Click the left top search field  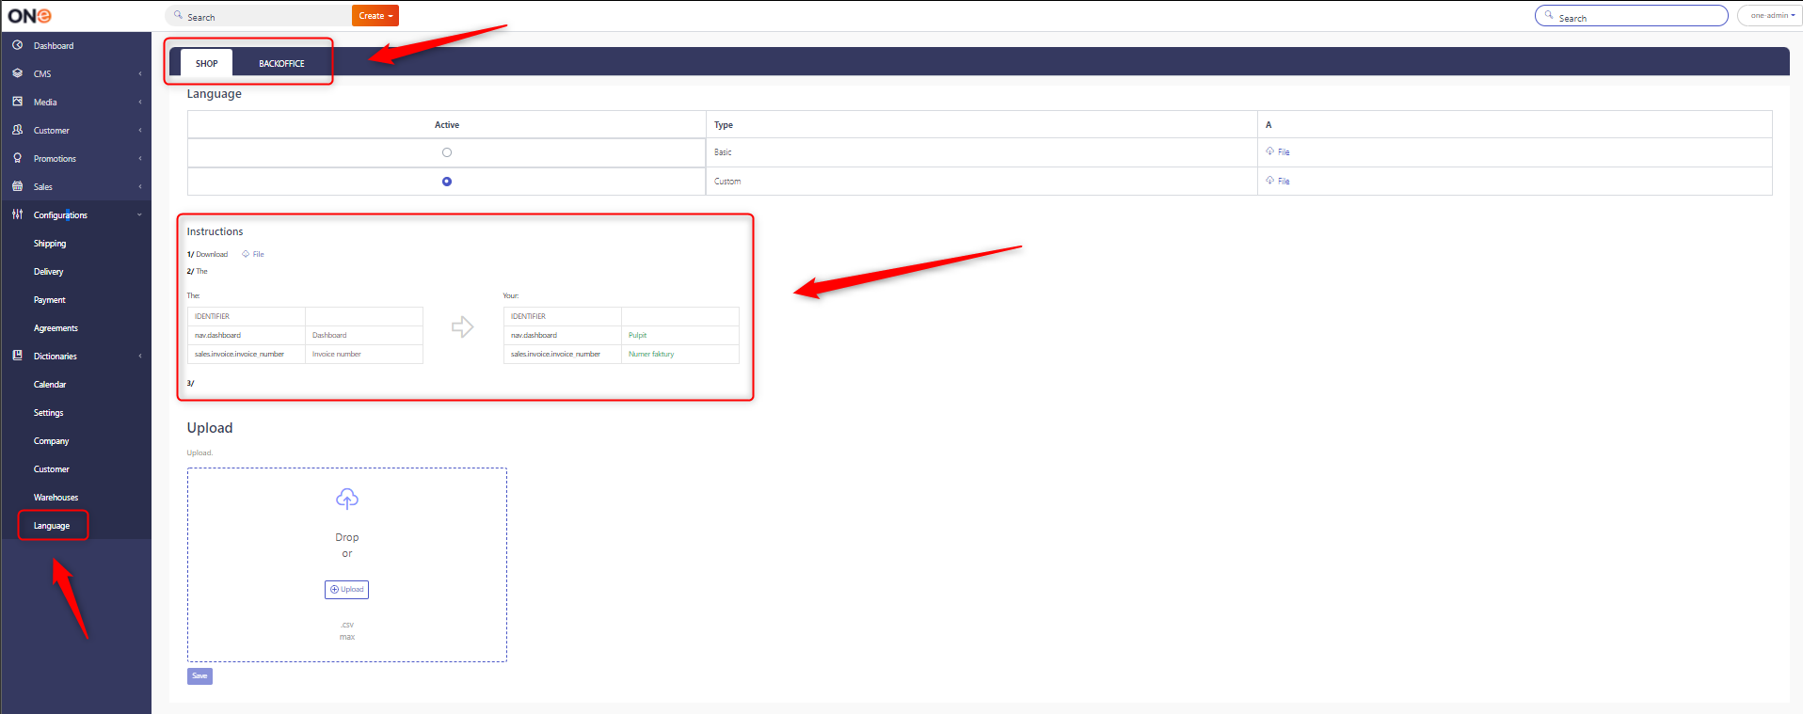coord(259,16)
